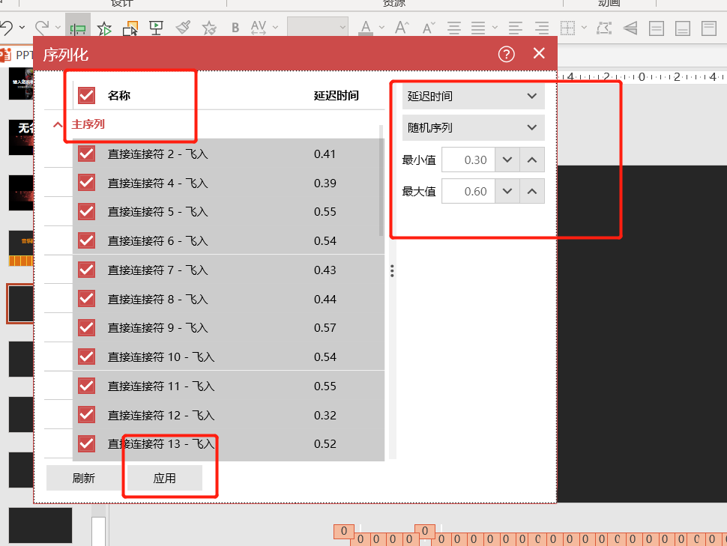Screen dimensions: 727x546
Task: Toggle the select-all checkbox beside 名称
Action: pyautogui.click(x=87, y=95)
